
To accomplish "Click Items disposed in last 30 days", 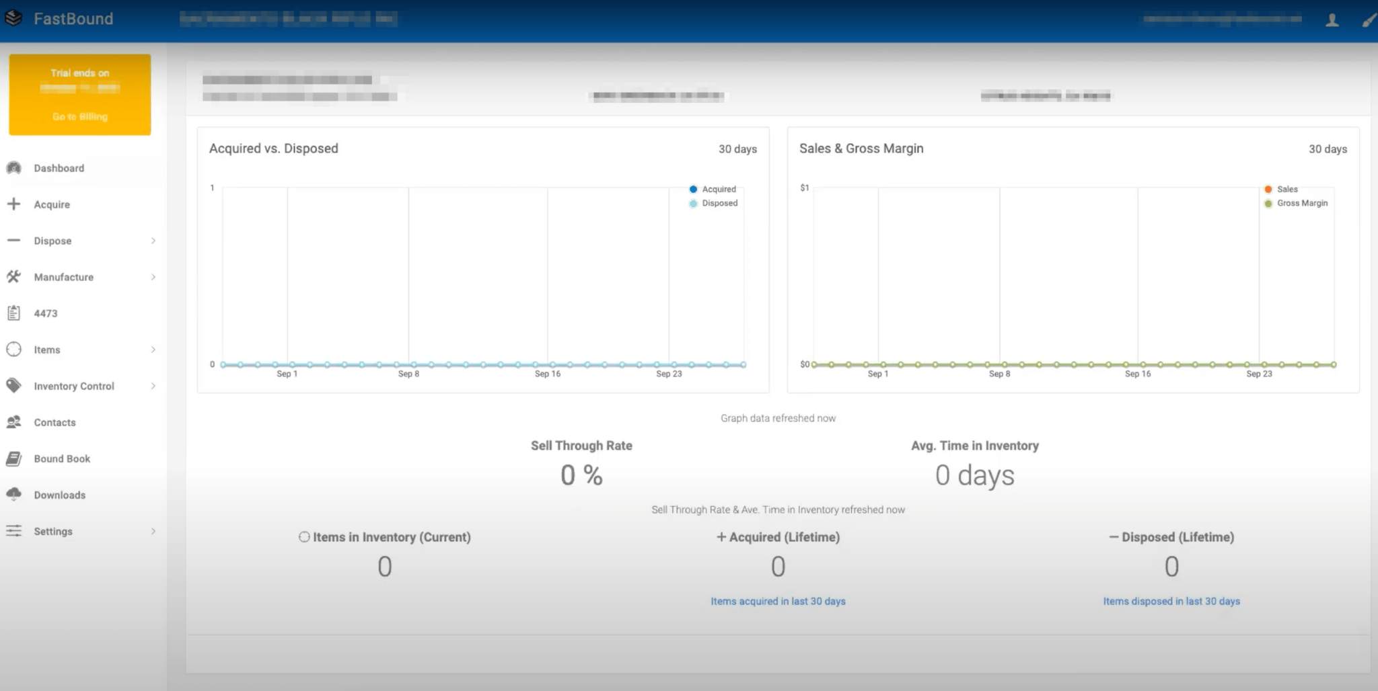I will (1171, 601).
